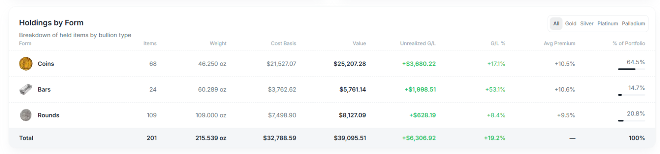Click the Bars average premium +10.6%
Viewport: 660px width, 154px height.
pos(565,89)
